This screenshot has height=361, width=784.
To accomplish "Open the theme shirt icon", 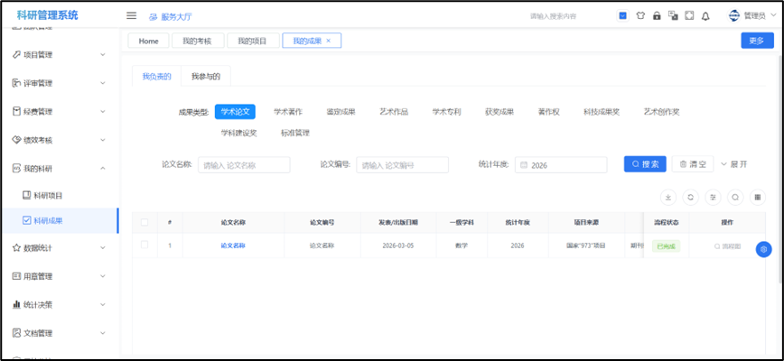I will click(640, 15).
